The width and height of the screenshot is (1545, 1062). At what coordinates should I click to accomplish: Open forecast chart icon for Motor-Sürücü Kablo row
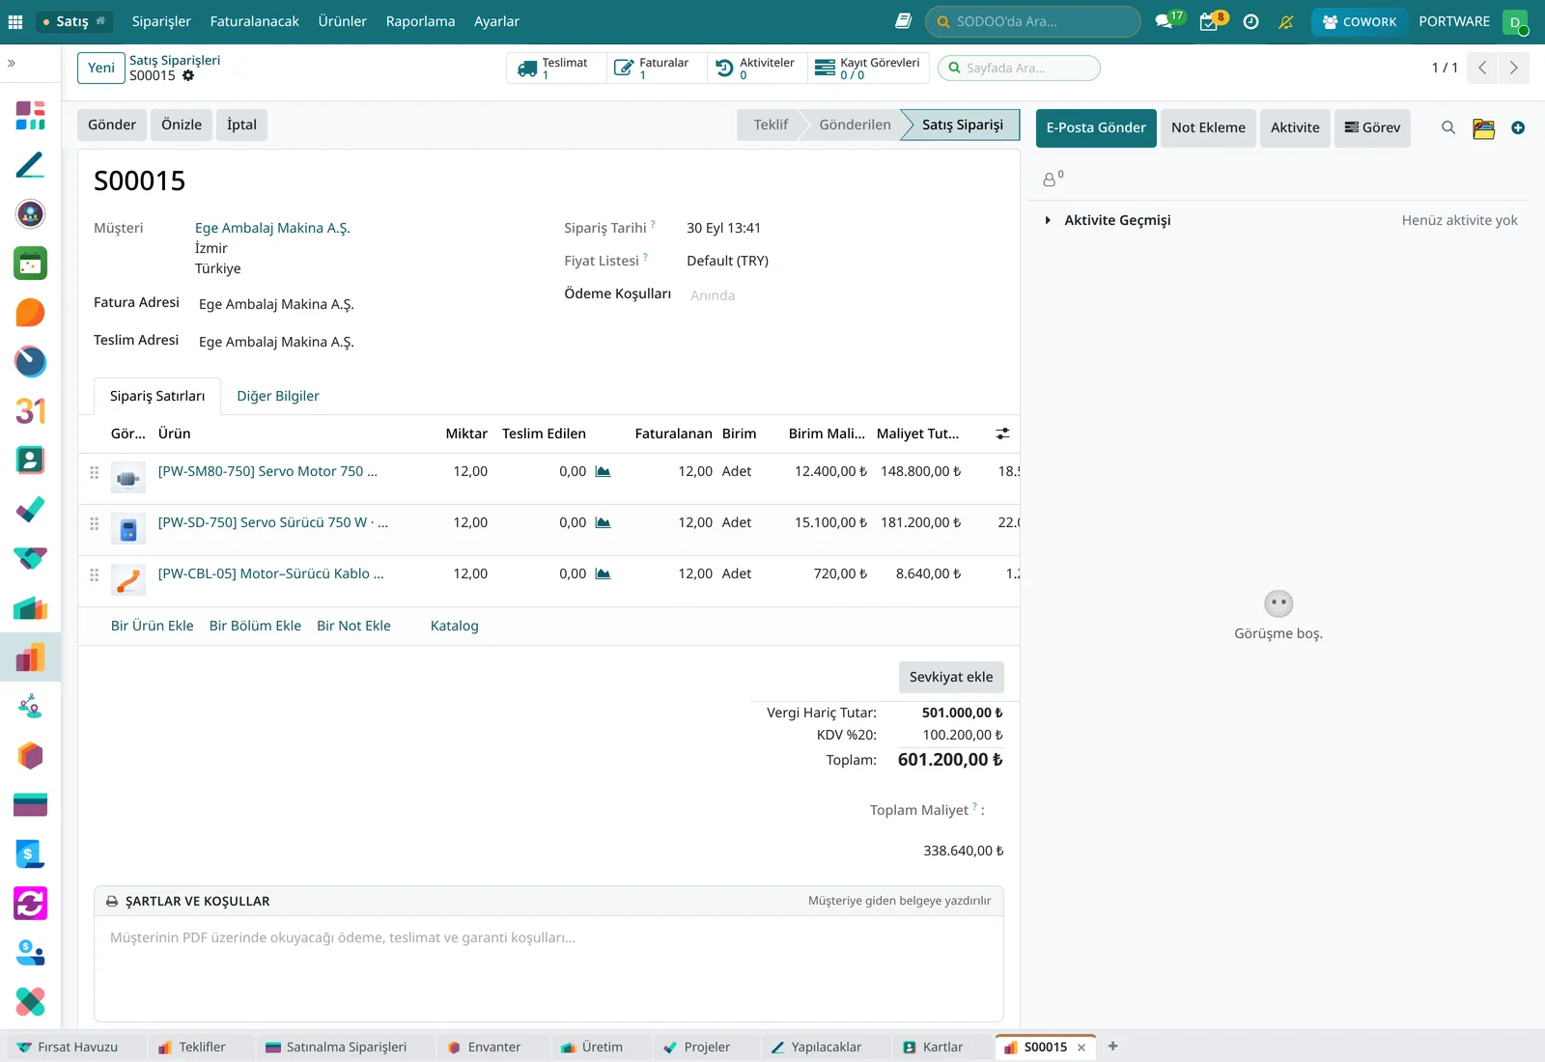tap(603, 573)
